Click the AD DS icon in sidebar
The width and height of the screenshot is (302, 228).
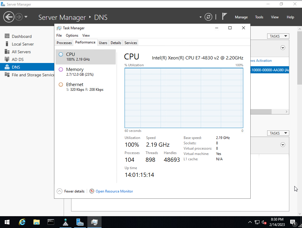pyautogui.click(x=7, y=59)
